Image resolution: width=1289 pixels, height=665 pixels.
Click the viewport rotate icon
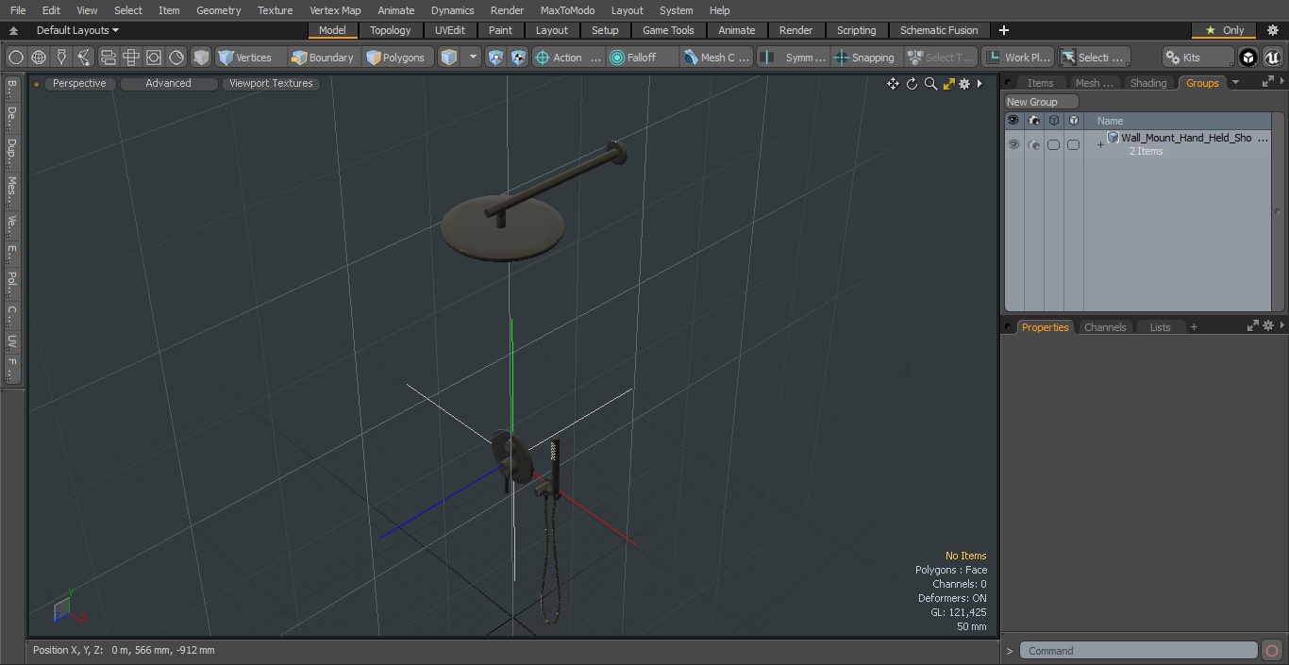(912, 84)
